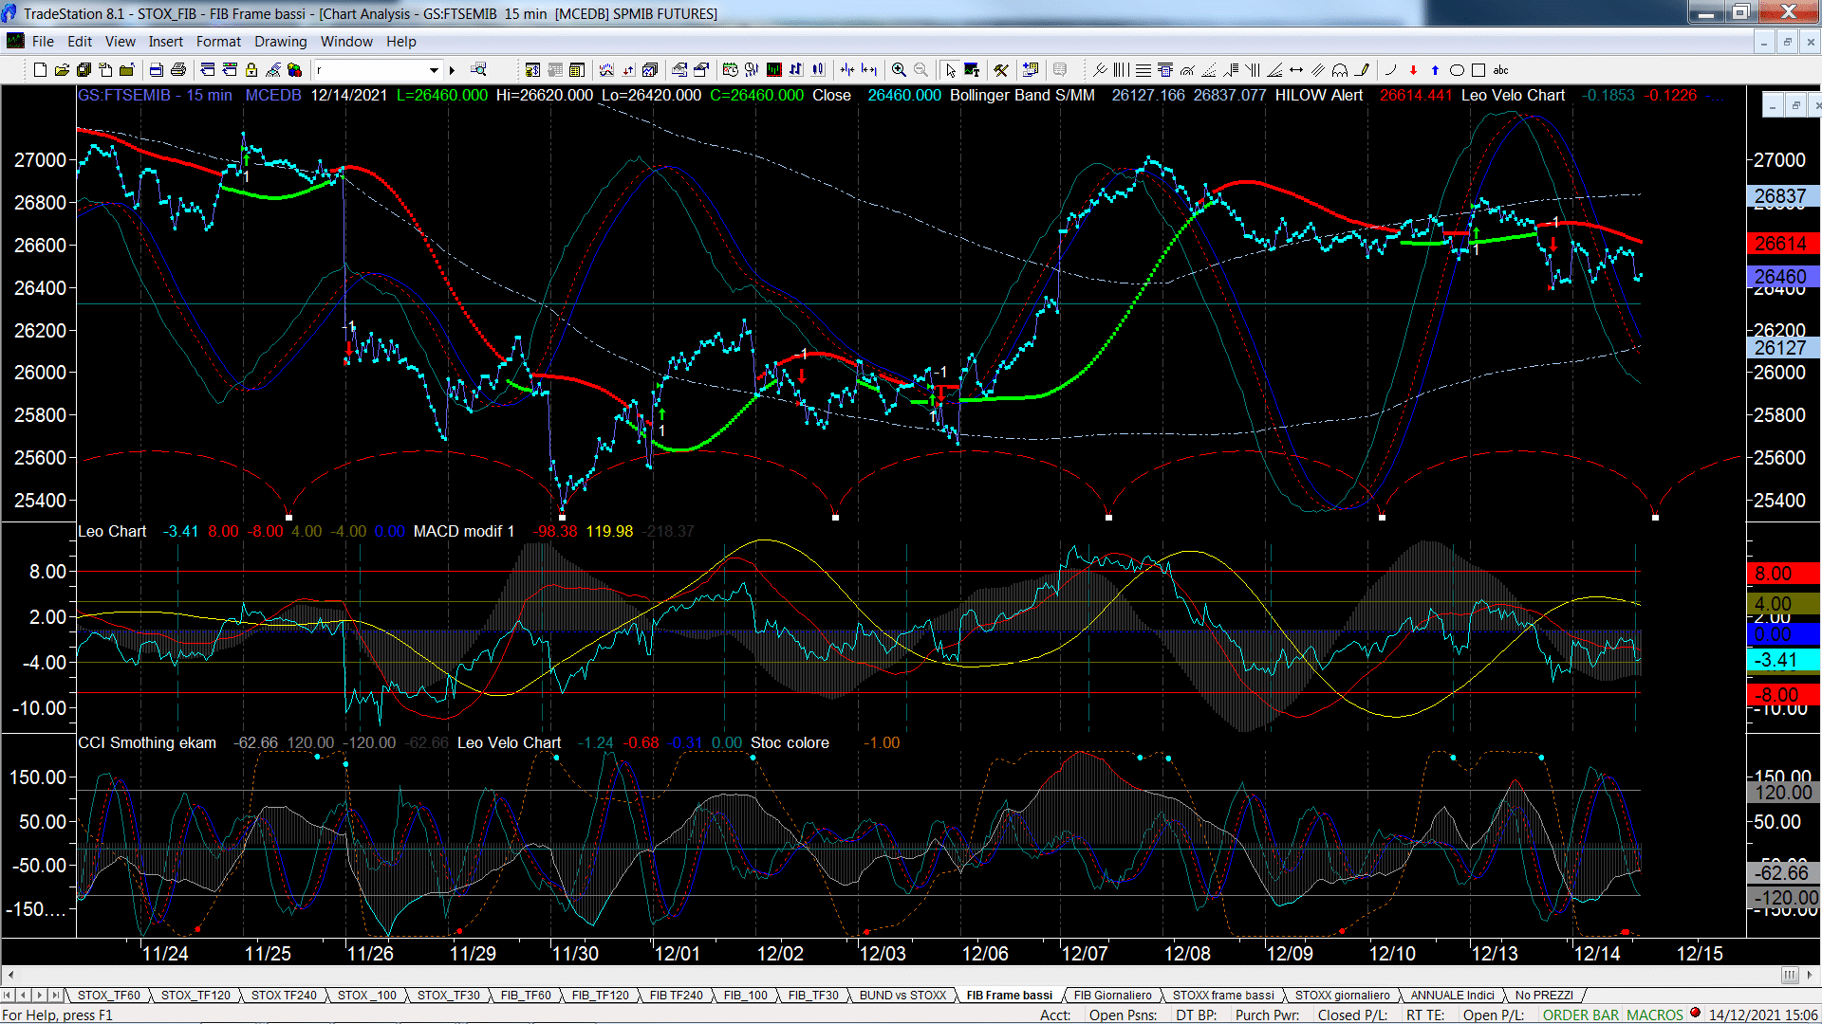
Task: Click the -62.66 CCI value label
Action: click(1782, 872)
